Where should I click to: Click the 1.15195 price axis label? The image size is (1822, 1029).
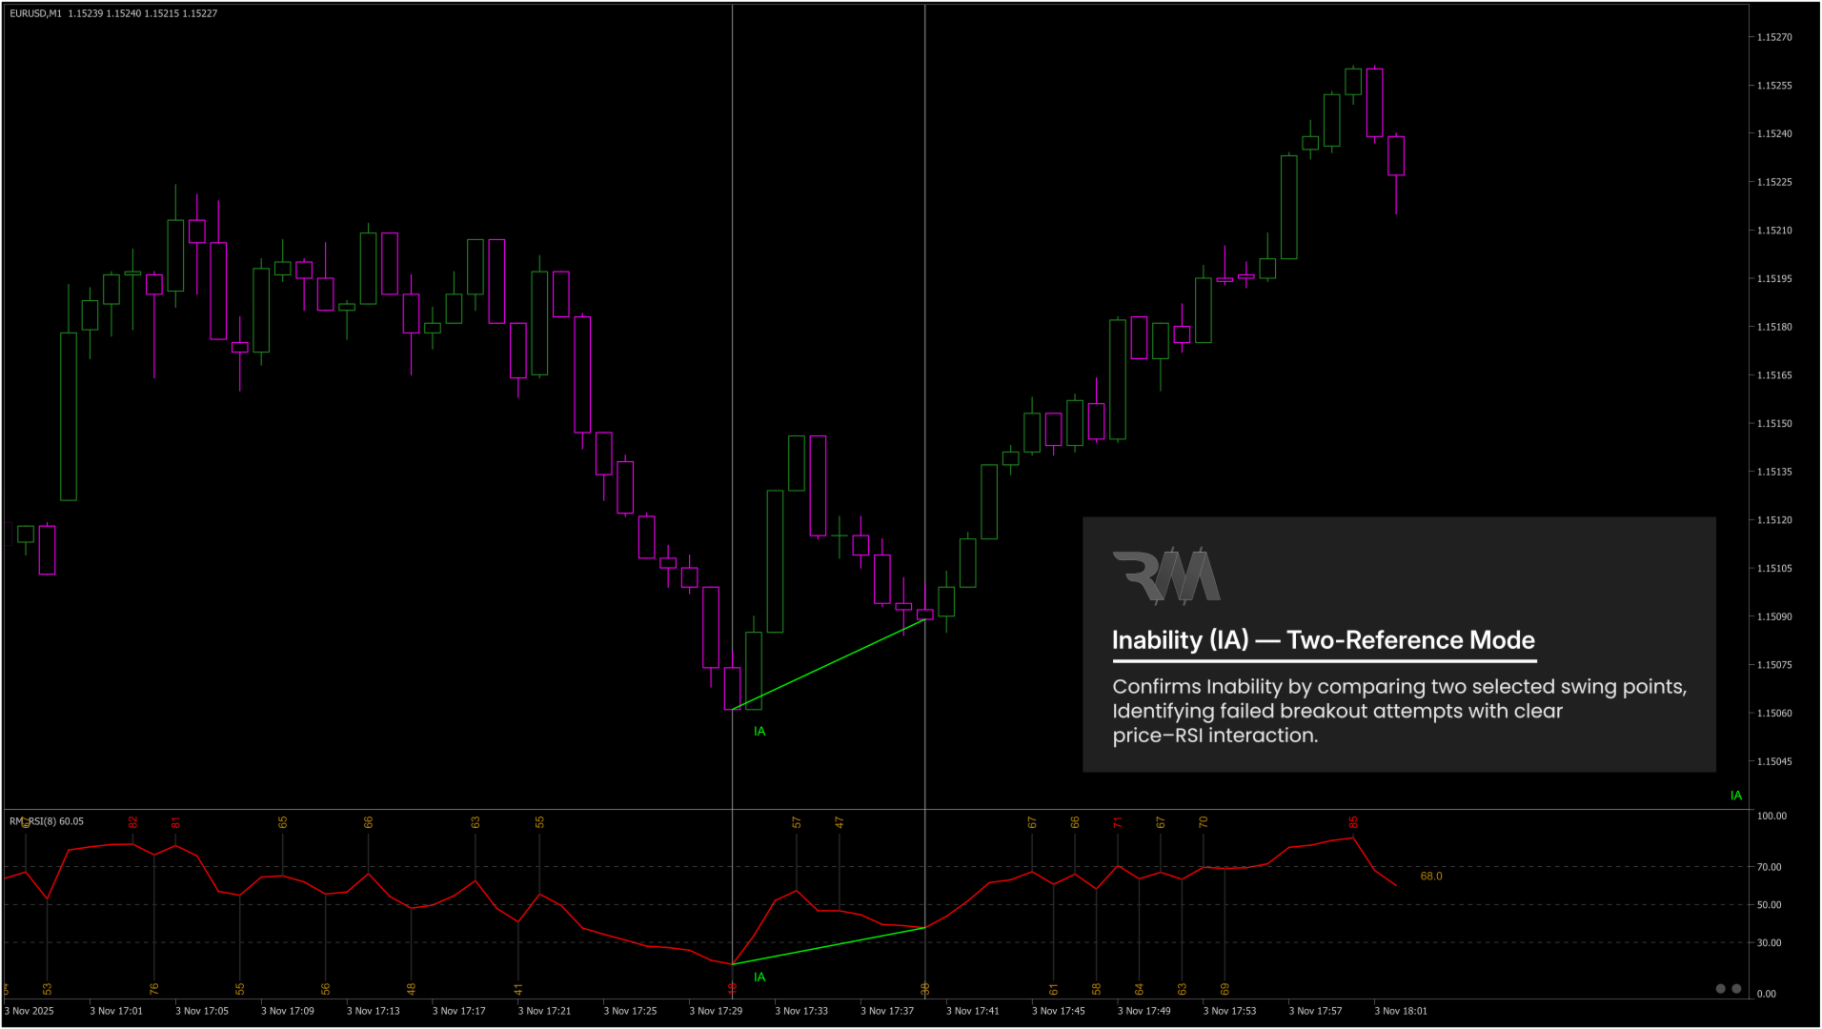1774,279
